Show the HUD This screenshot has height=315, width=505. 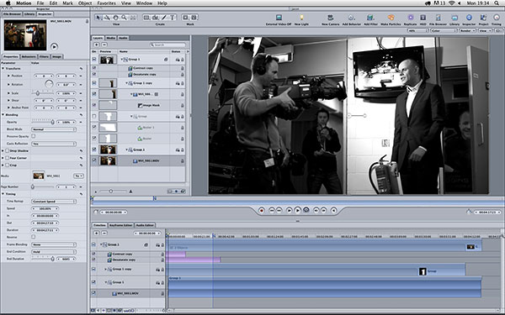(423, 18)
